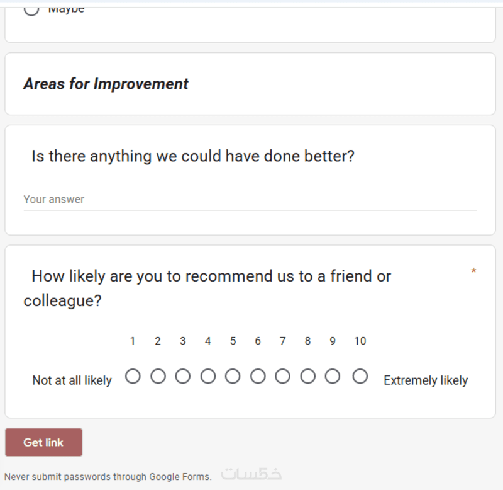Mark rating 7 radio button
Viewport: 503px width, 490px height.
pyautogui.click(x=283, y=377)
